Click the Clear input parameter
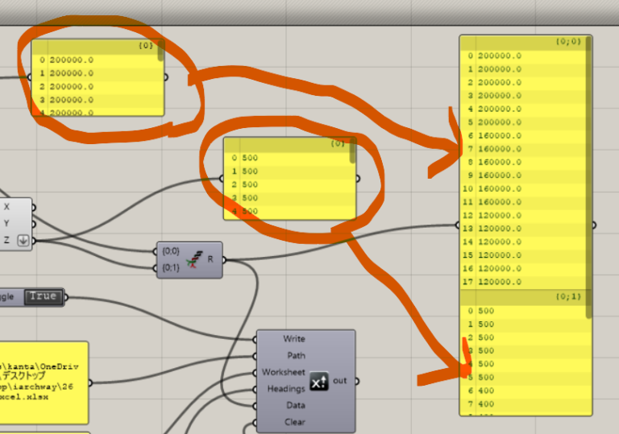Screen dimensions: 619x434 pos(293,422)
